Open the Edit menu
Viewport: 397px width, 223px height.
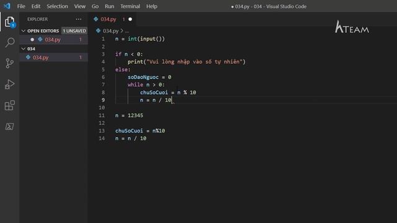pyautogui.click(x=36, y=6)
